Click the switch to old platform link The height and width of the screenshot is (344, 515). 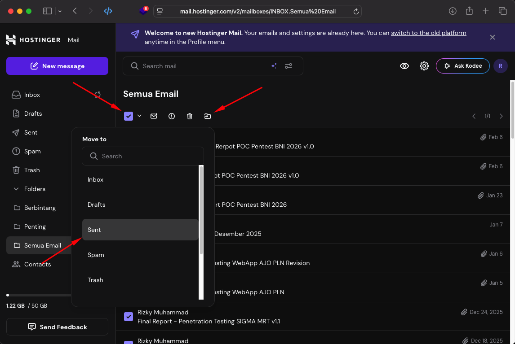(x=428, y=32)
